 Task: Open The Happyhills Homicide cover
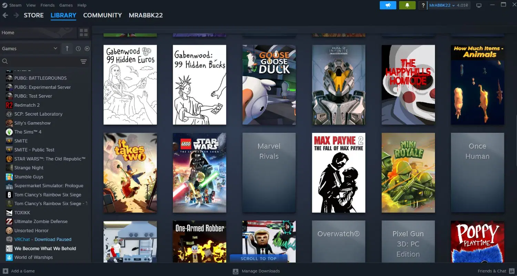pos(408,85)
